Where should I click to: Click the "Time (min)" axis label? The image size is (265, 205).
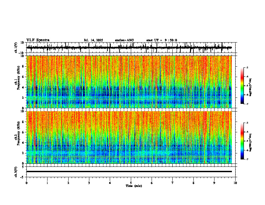(134, 186)
